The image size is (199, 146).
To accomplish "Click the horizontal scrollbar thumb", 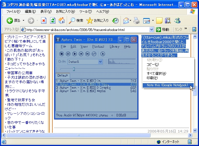I will click(x=79, y=135).
